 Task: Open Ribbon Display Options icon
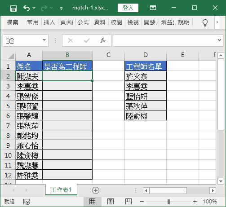click(153, 8)
